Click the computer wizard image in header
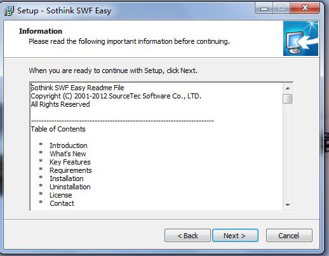This screenshot has height=256, width=329. coord(300,38)
